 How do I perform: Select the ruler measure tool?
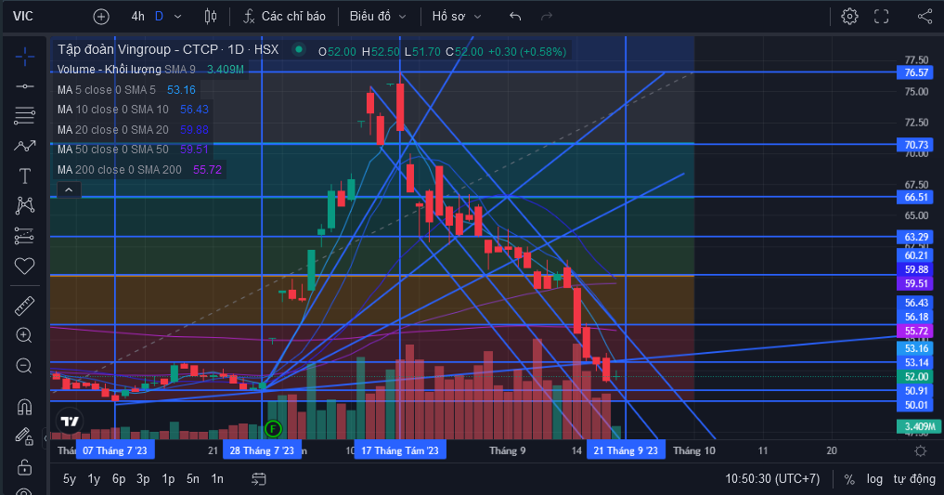pos(25,306)
